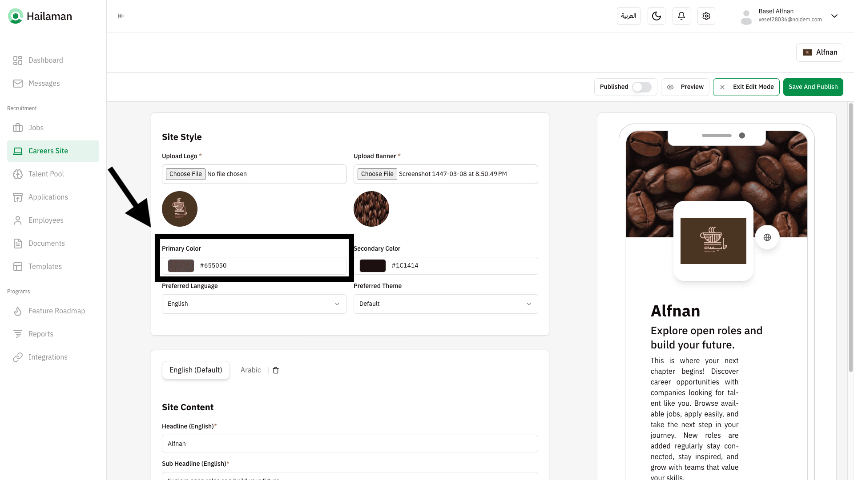
Task: Click globe icon in phone preview
Action: pyautogui.click(x=767, y=237)
